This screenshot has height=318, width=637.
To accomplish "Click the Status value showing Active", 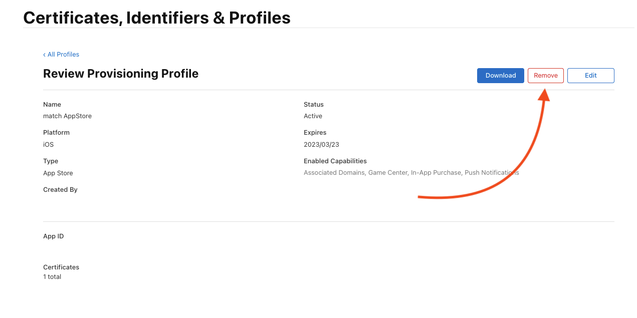I will pos(313,116).
